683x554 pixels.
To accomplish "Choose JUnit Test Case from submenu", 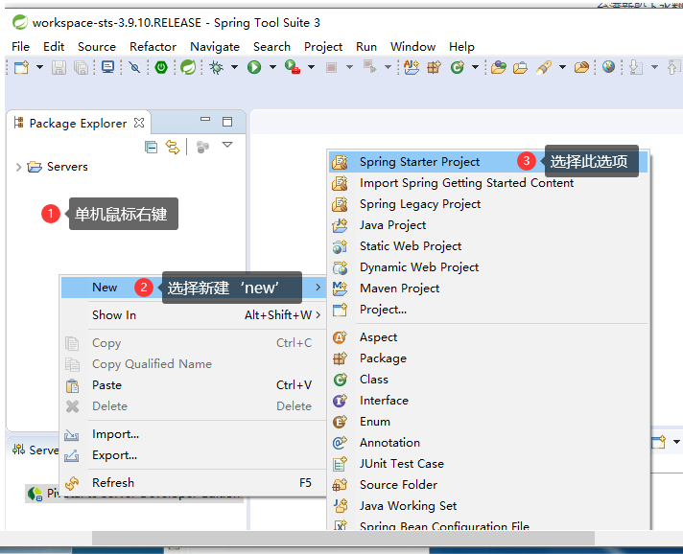I will click(488, 464).
